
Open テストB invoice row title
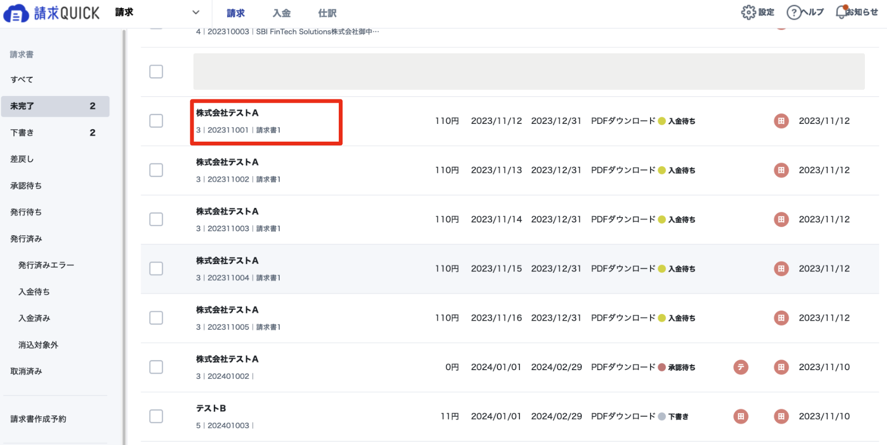211,408
